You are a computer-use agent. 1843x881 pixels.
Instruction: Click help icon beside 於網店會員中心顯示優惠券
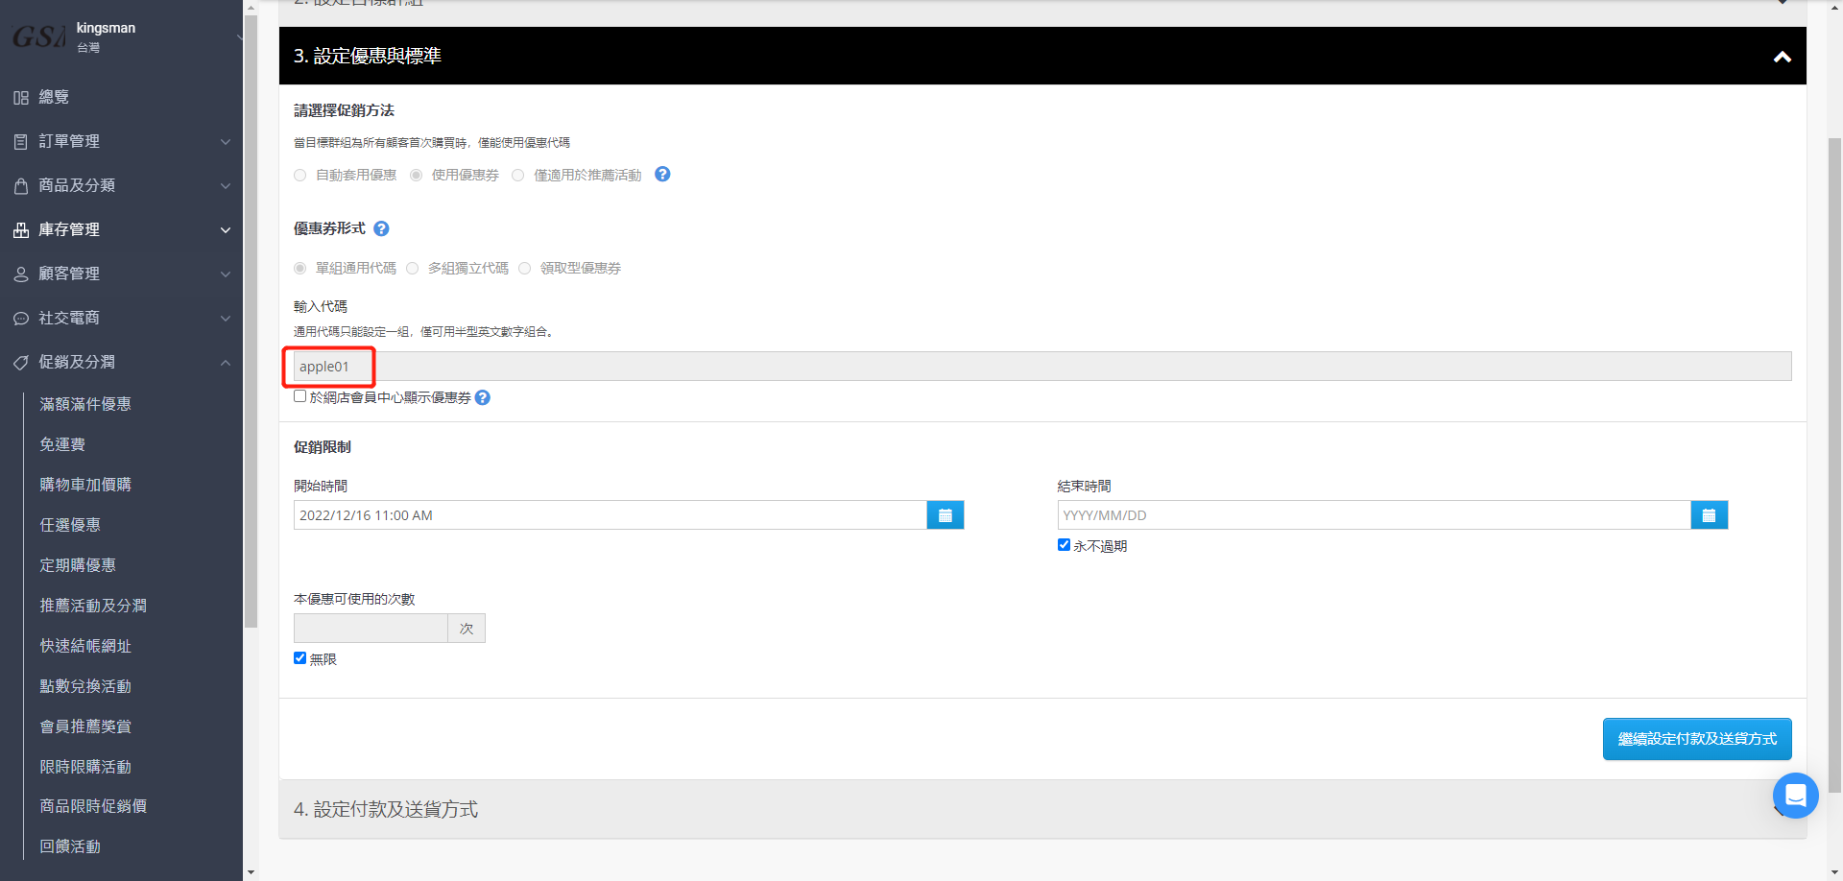[x=483, y=397]
